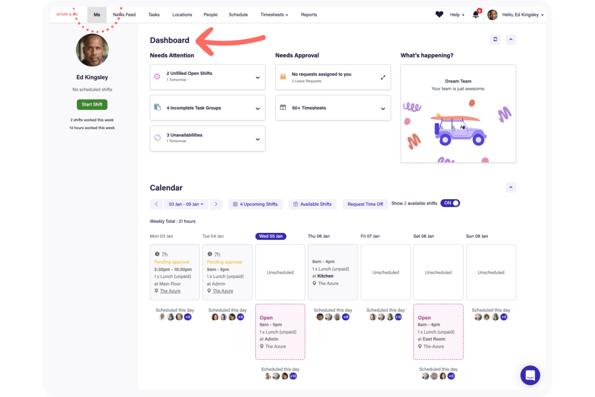This screenshot has height=397, width=595.
Task: Click Available Shifts button
Action: (312, 204)
